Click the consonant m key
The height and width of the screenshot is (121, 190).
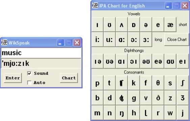pos(98,113)
